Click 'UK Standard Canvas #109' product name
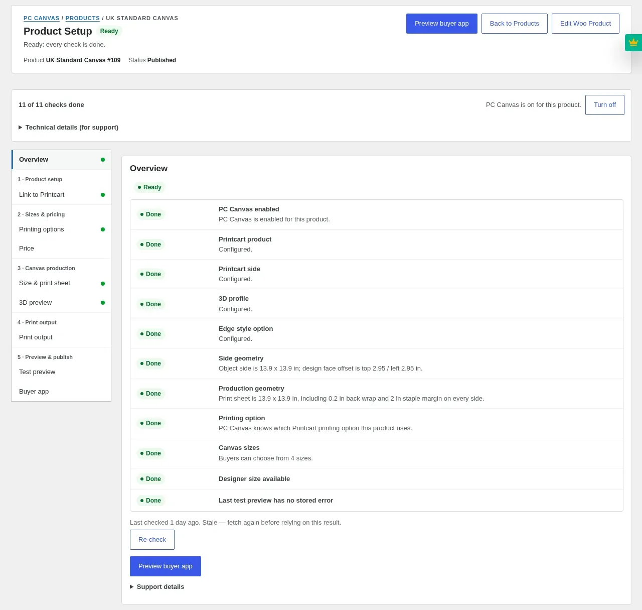The image size is (642, 610). pos(83,60)
